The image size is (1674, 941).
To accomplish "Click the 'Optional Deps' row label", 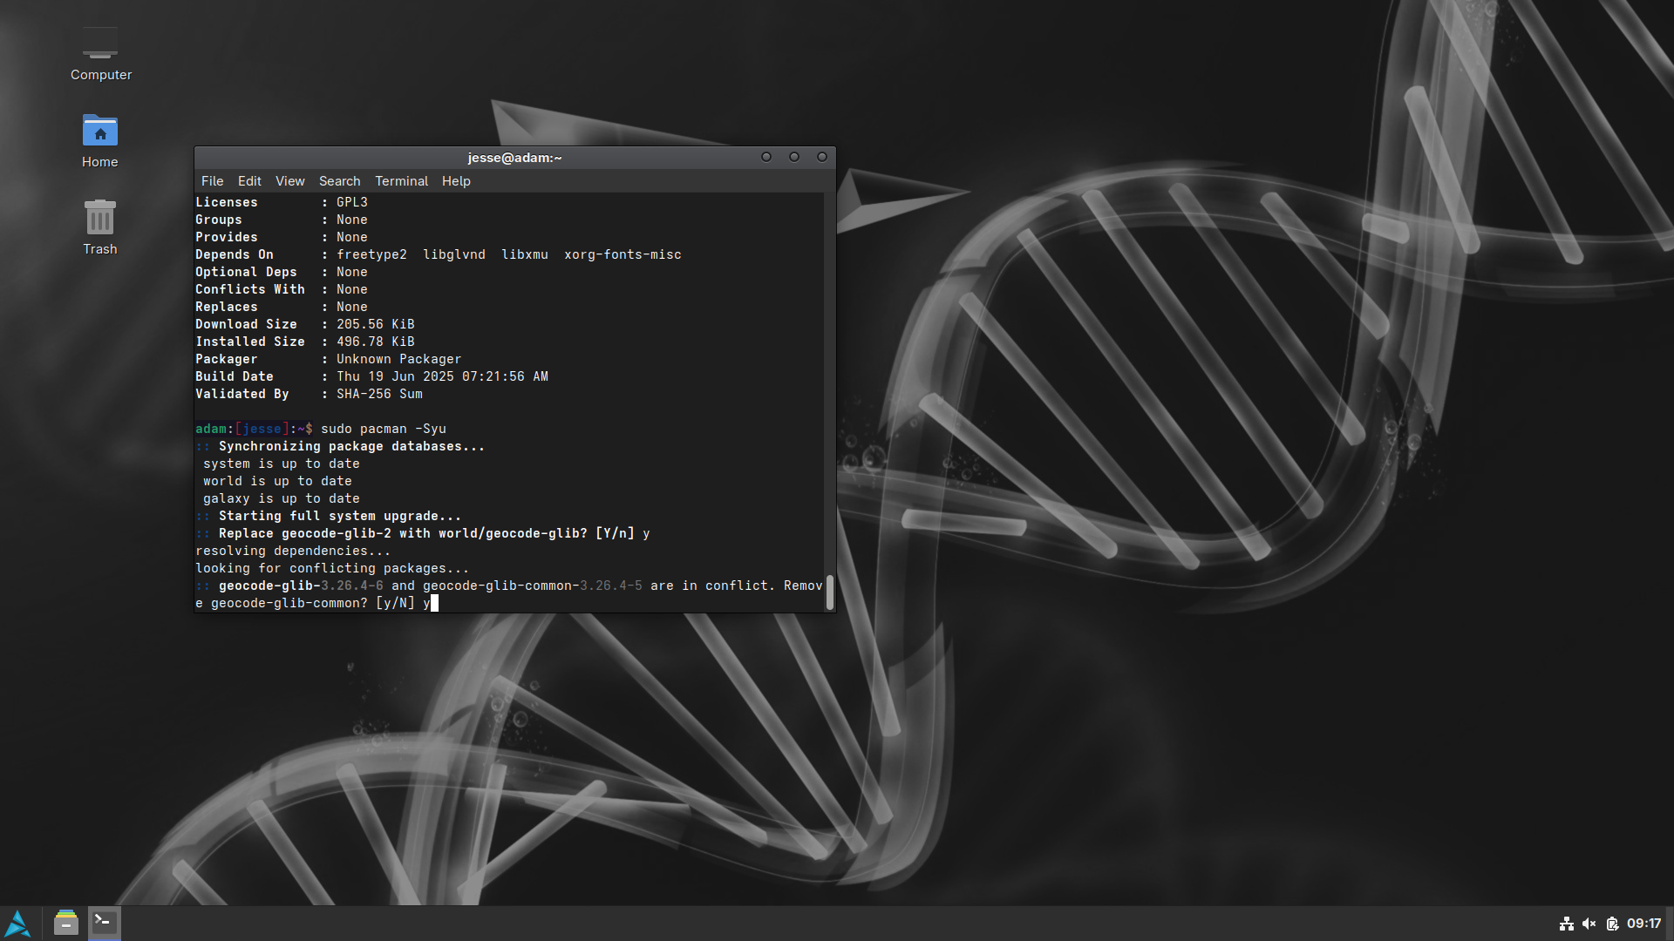I will point(246,272).
